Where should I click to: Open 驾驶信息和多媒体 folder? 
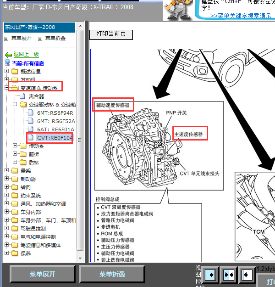(41, 245)
